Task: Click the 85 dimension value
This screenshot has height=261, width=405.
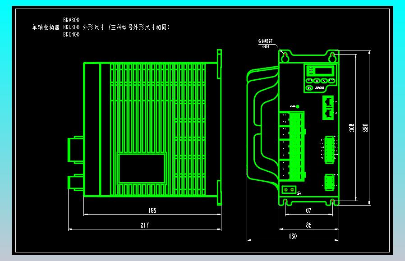Action: point(308,225)
